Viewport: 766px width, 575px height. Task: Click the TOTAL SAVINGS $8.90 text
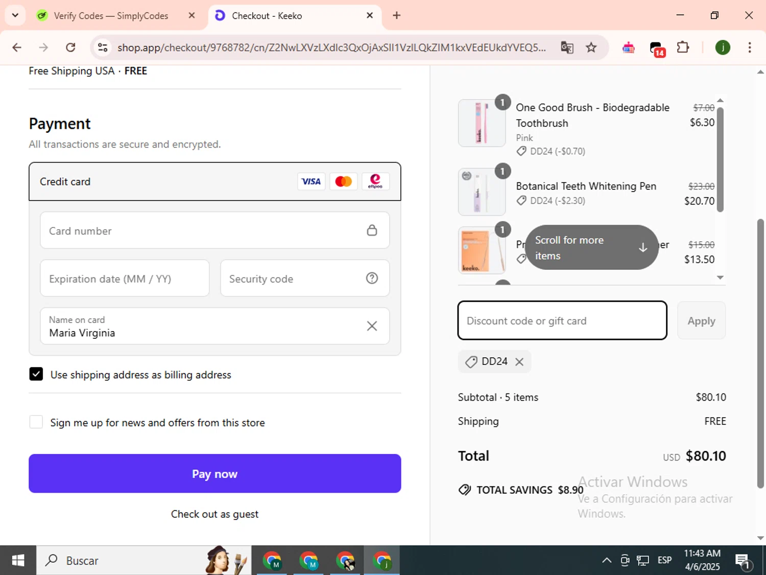(530, 490)
